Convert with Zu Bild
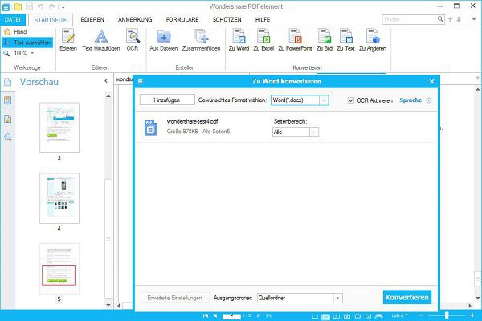The width and height of the screenshot is (482, 321). [x=325, y=40]
